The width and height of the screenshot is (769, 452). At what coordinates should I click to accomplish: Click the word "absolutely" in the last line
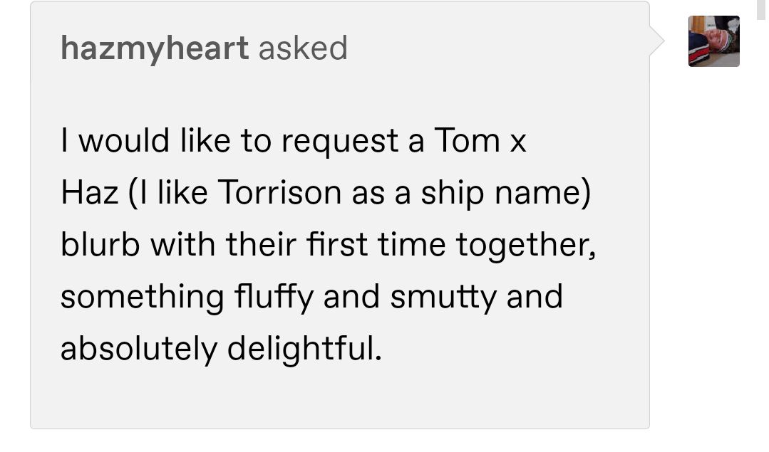click(x=139, y=349)
